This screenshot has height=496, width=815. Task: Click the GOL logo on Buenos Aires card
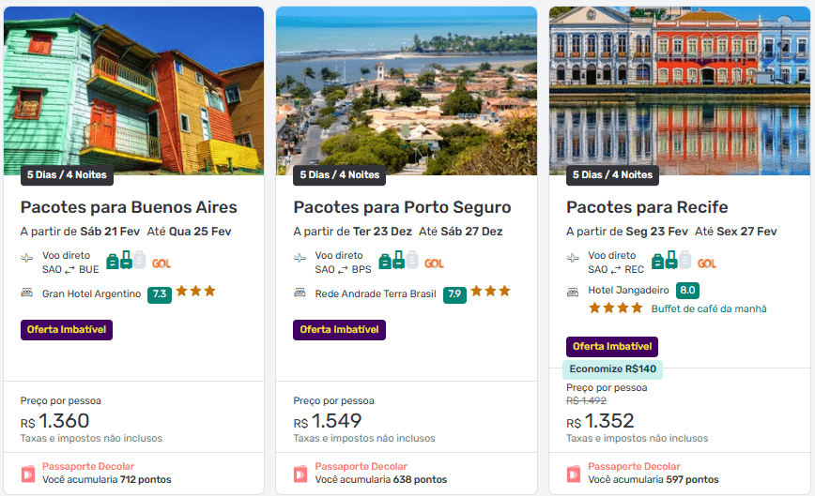click(x=161, y=263)
